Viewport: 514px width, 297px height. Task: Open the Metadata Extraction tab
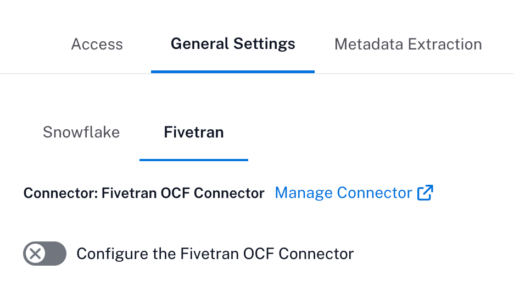tap(408, 45)
